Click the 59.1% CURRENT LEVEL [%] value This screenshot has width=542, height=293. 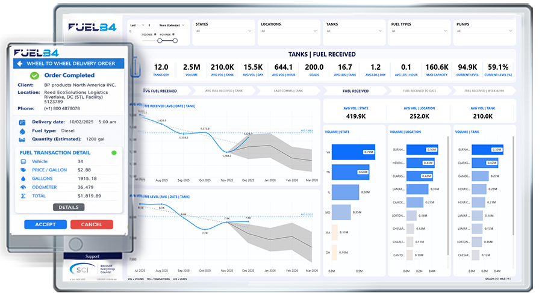coord(498,67)
